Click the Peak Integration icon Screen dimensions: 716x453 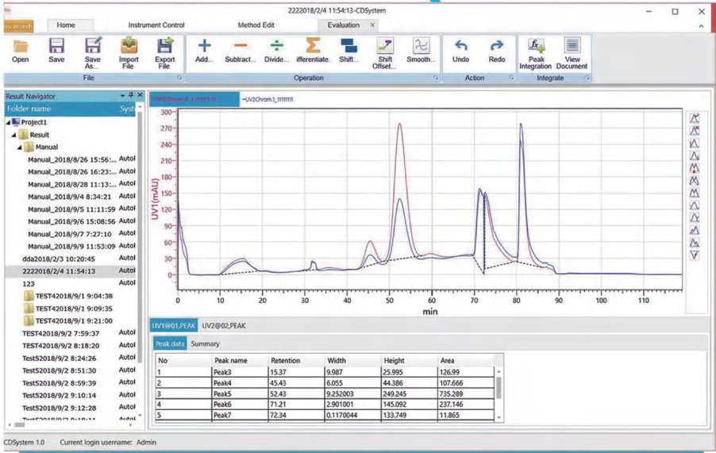(x=536, y=46)
